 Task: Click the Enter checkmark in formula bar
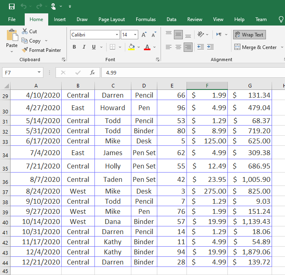tap(78, 72)
